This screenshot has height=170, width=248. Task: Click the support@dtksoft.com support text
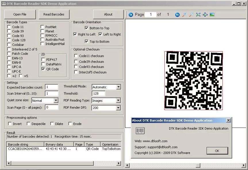pos(162,147)
